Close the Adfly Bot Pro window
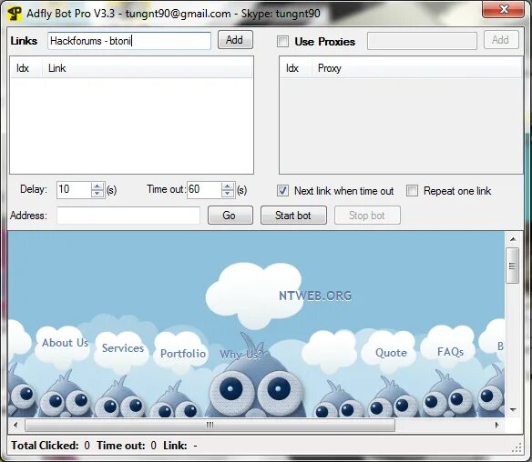 pos(503,9)
